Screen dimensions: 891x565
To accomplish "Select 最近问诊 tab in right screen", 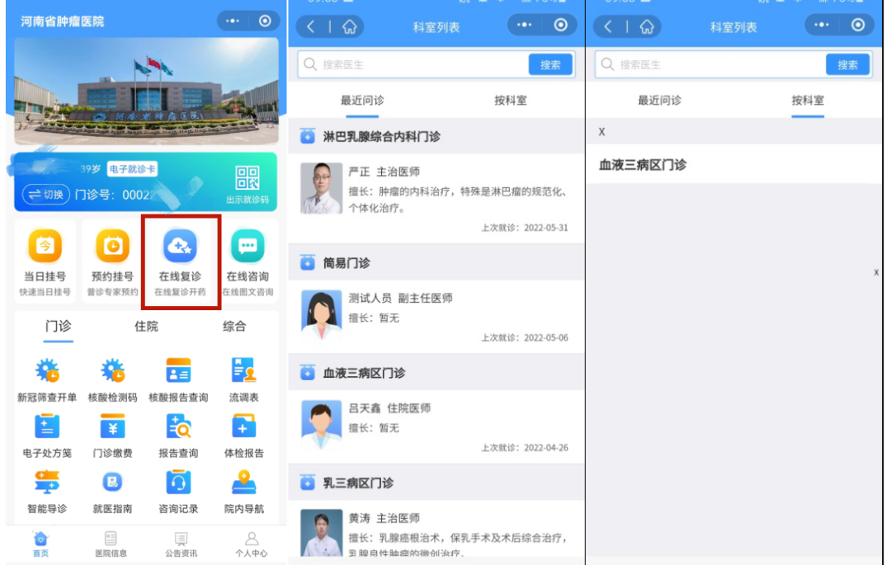I will click(659, 101).
